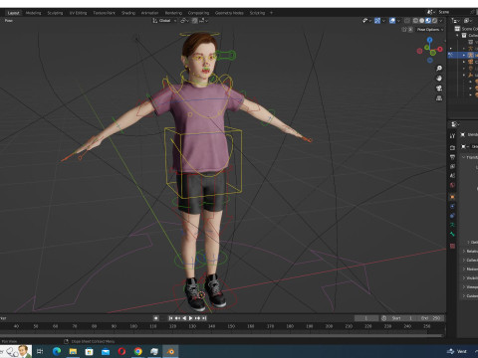Toggle X-axis mirror beside Pose Options
Viewport: 478px width, 358px height.
[x=410, y=29]
